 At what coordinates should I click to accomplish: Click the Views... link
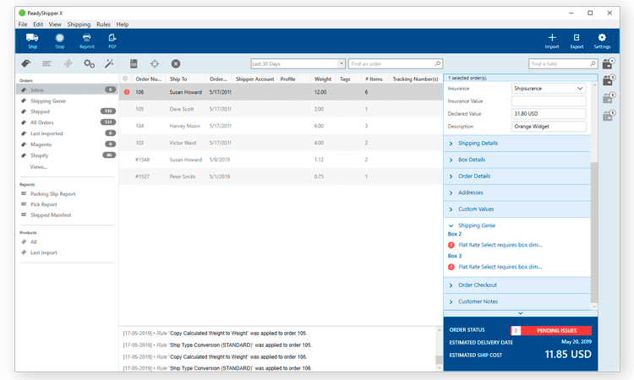pos(38,167)
